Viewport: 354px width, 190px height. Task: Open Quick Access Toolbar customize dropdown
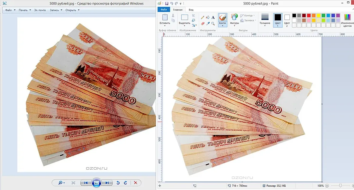click(181, 4)
